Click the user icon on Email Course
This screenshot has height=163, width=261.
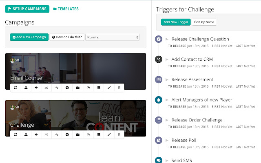pyautogui.click(x=26, y=88)
